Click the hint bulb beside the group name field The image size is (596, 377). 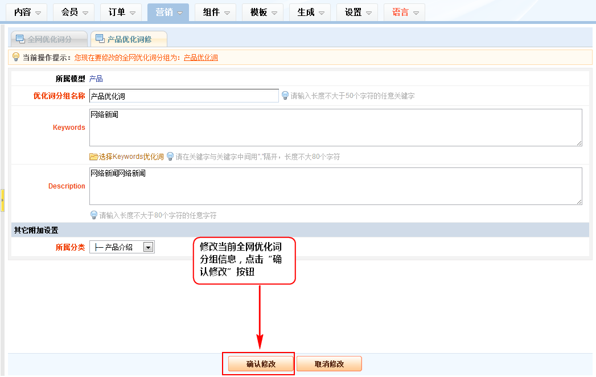(x=285, y=96)
